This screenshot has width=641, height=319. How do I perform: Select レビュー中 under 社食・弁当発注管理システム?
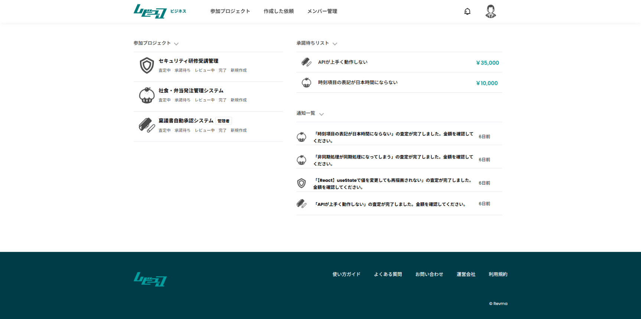pyautogui.click(x=205, y=100)
